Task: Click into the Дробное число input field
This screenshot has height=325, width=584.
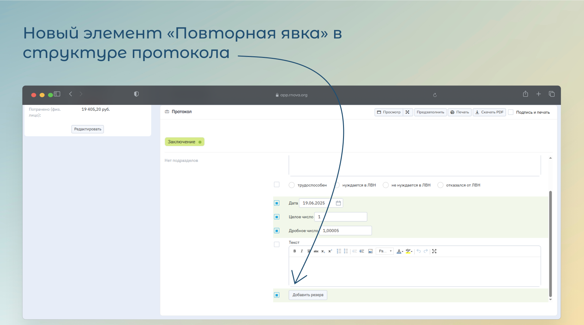Action: [346, 231]
